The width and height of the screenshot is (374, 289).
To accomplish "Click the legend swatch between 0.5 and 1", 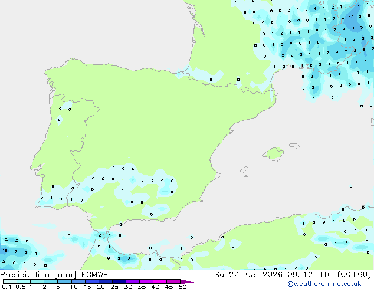I will [x=24, y=281].
